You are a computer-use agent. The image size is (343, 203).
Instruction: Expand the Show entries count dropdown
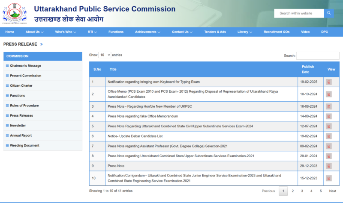point(105,55)
